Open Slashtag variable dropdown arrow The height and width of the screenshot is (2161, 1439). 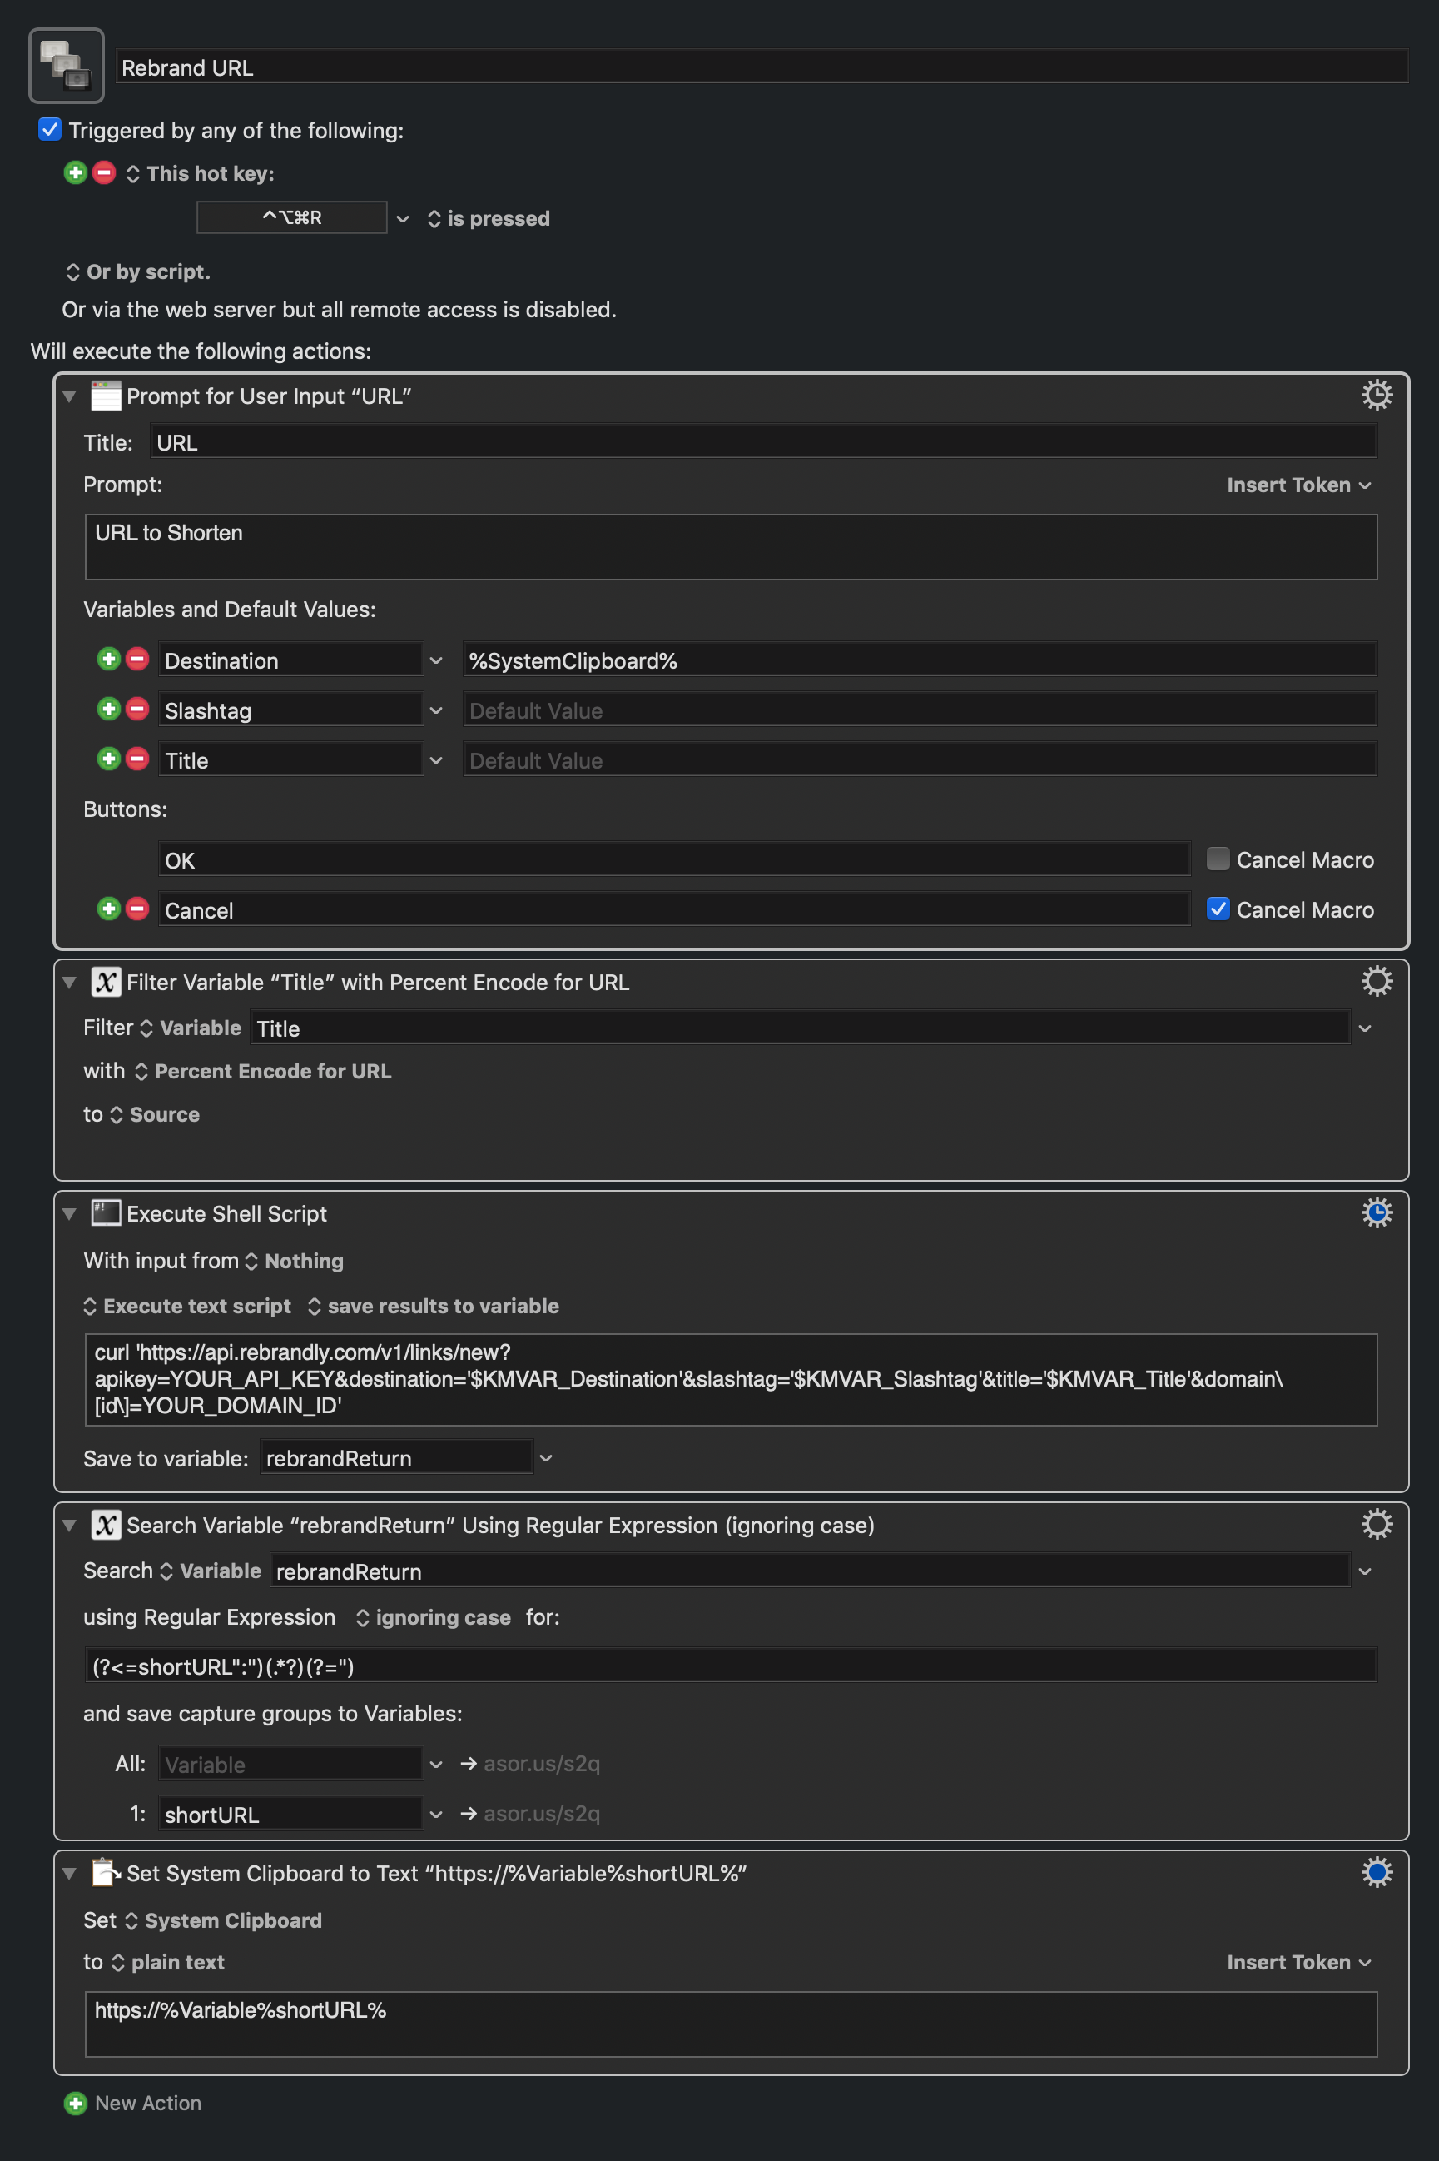(x=436, y=710)
